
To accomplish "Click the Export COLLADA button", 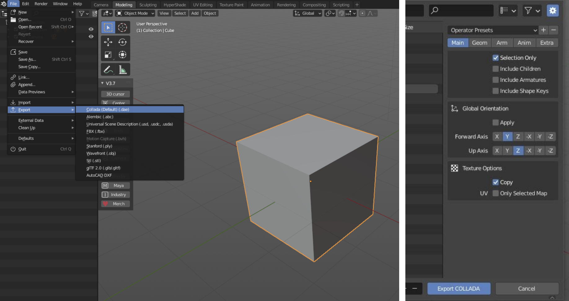I will point(459,288).
